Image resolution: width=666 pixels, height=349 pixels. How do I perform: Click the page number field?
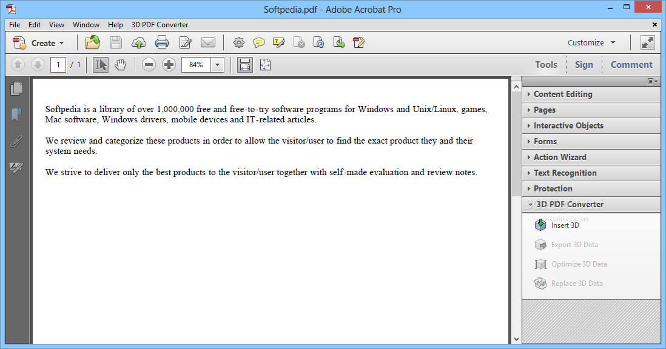[58, 65]
